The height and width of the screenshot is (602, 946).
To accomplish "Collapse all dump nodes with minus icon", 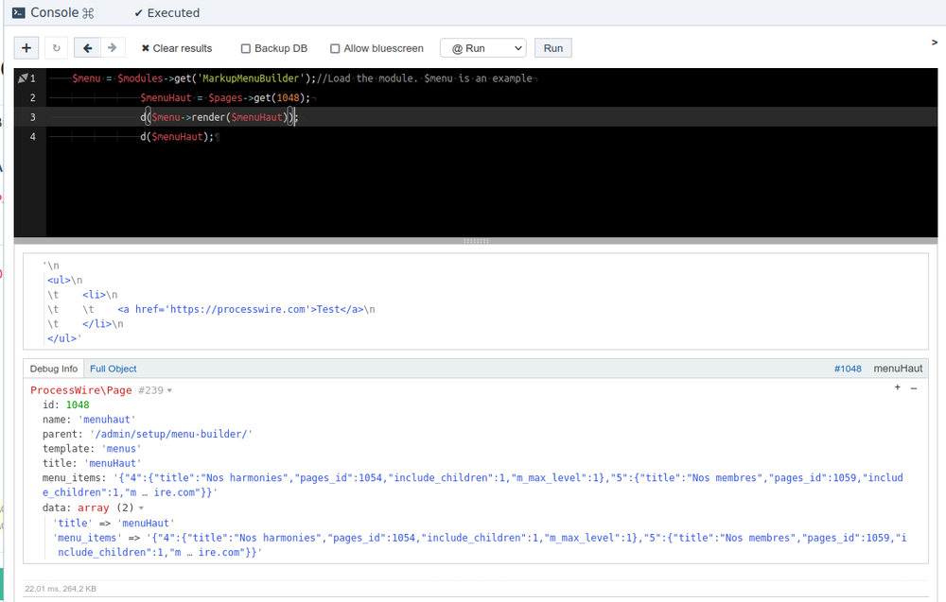I will 914,388.
